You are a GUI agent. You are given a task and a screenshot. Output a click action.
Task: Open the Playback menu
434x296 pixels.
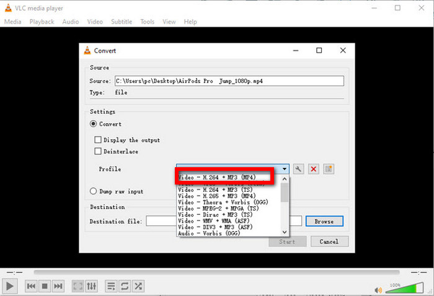42,22
